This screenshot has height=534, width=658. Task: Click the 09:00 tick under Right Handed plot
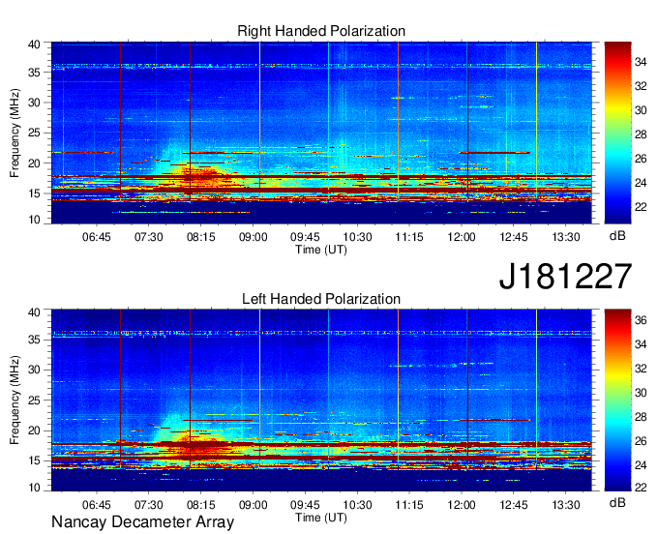[x=254, y=237]
